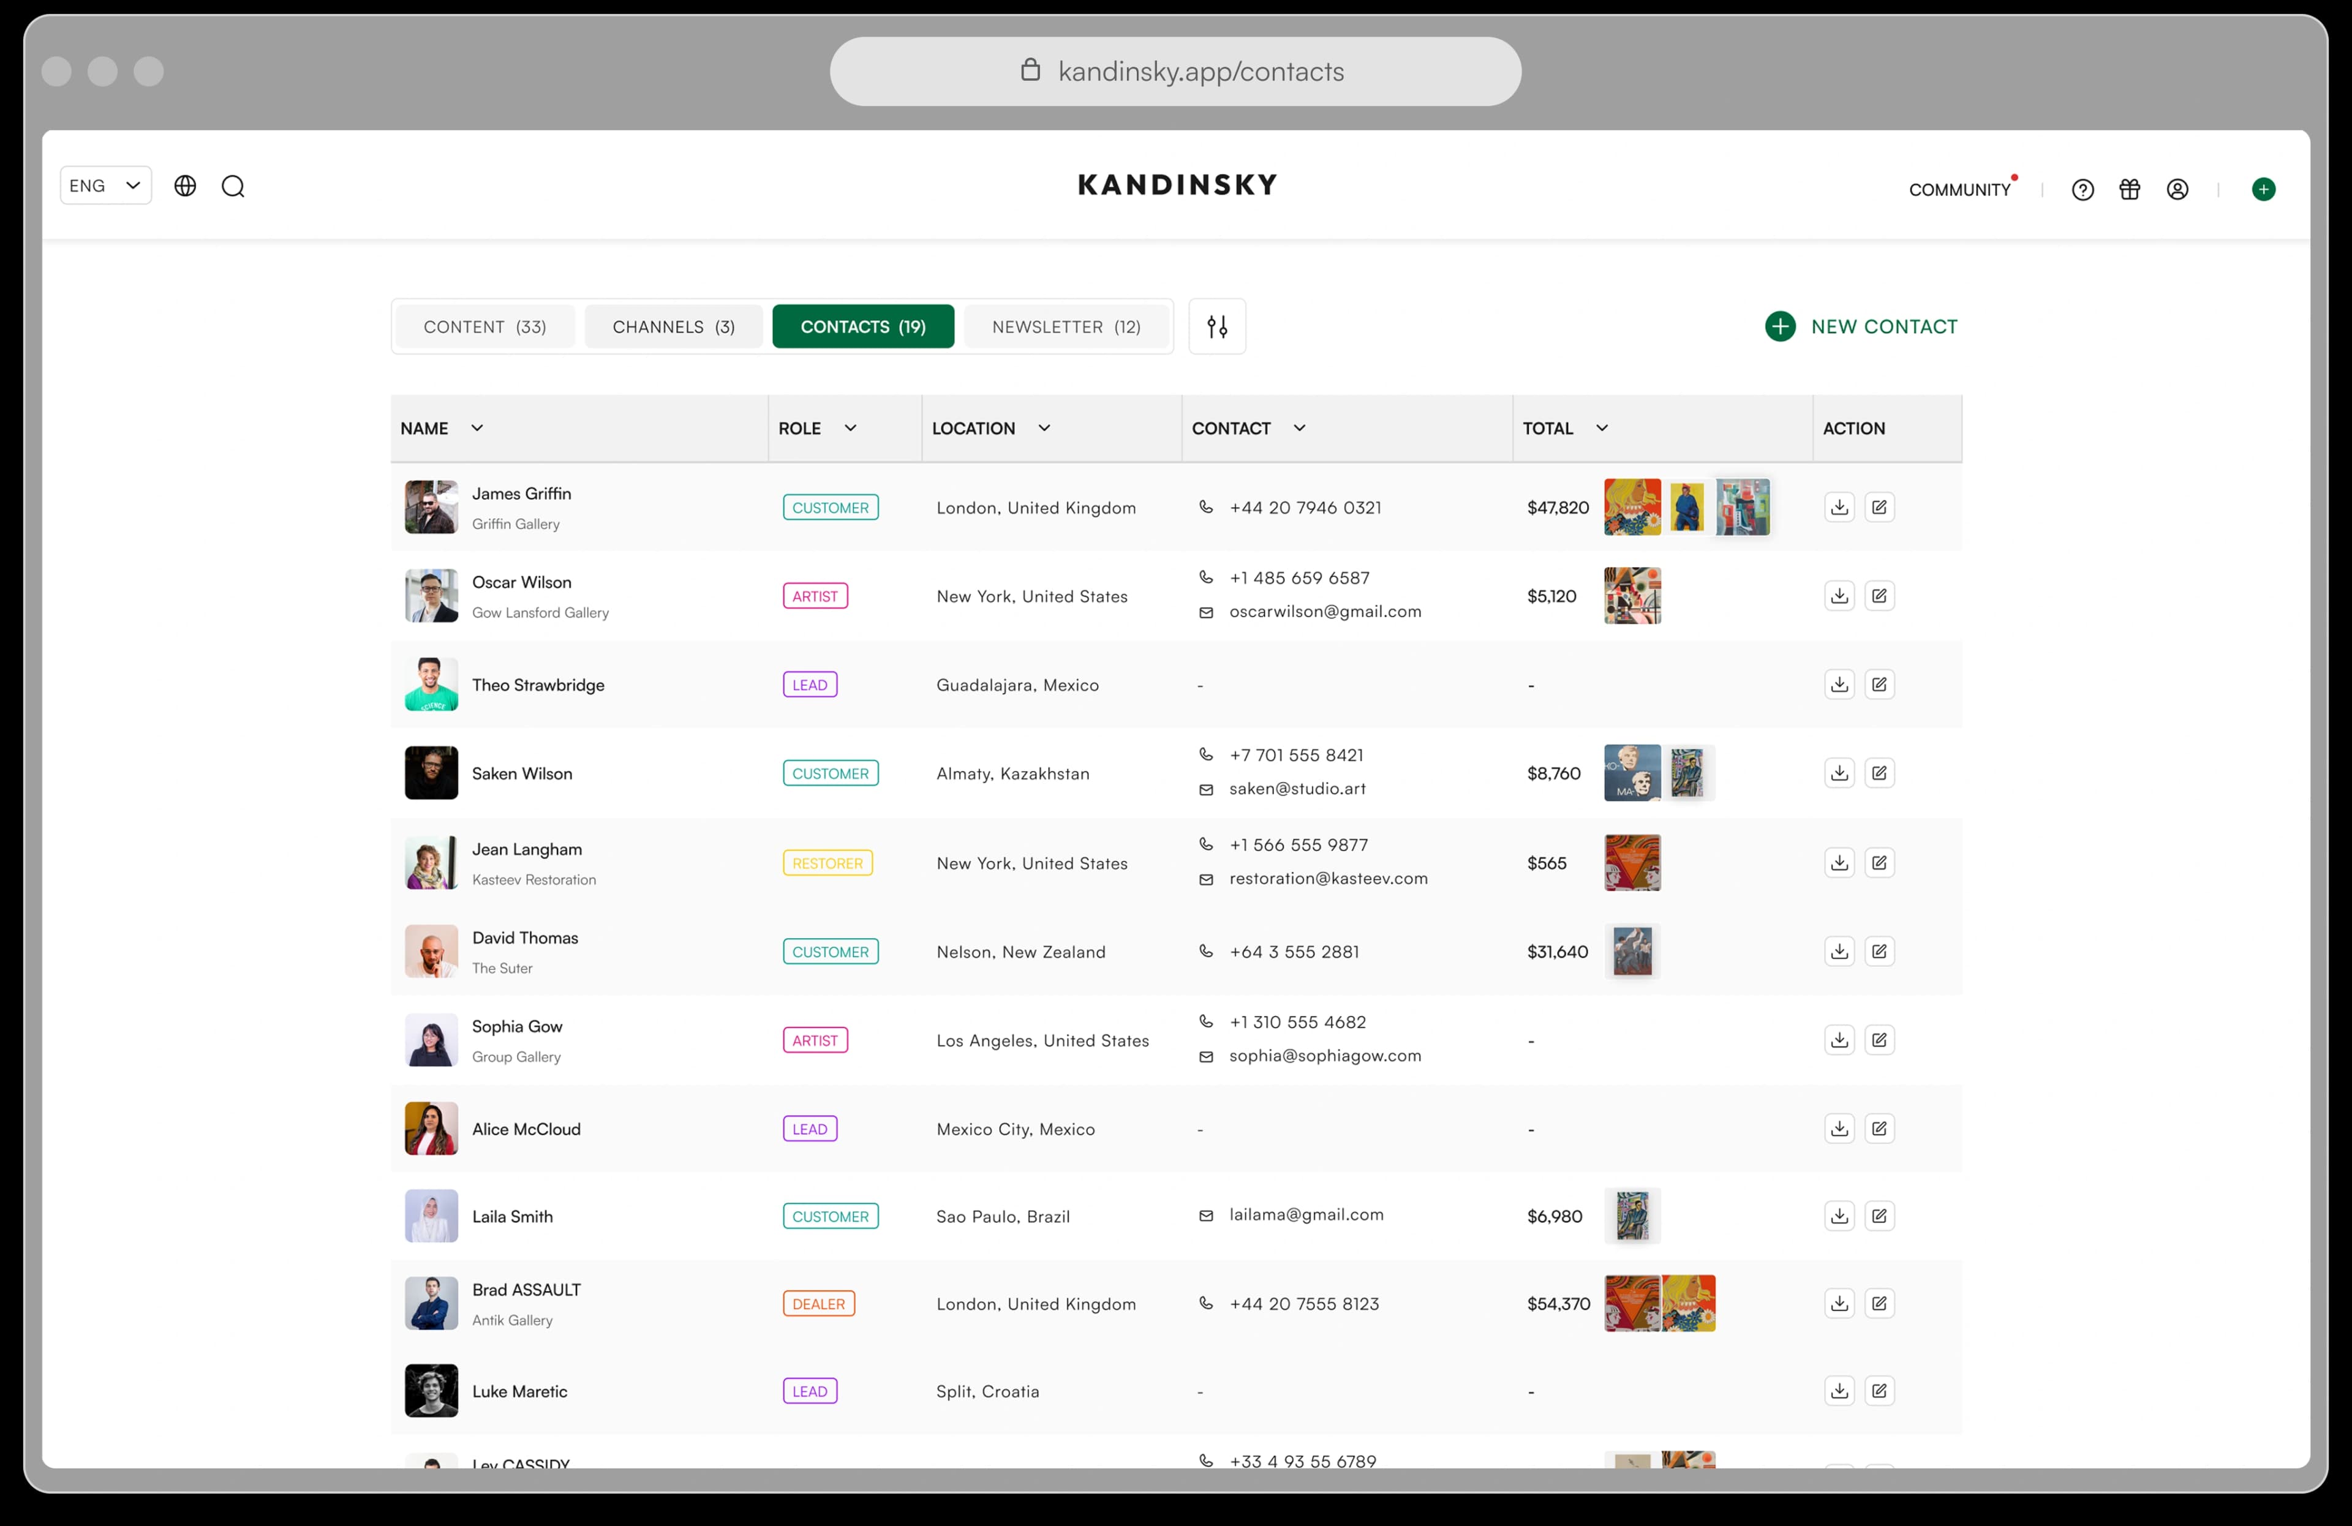Download Jean Langham's contact

[x=1838, y=863]
